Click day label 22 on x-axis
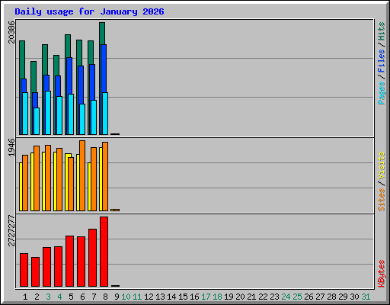Image resolution: width=390 pixels, height=305 pixels. (263, 297)
